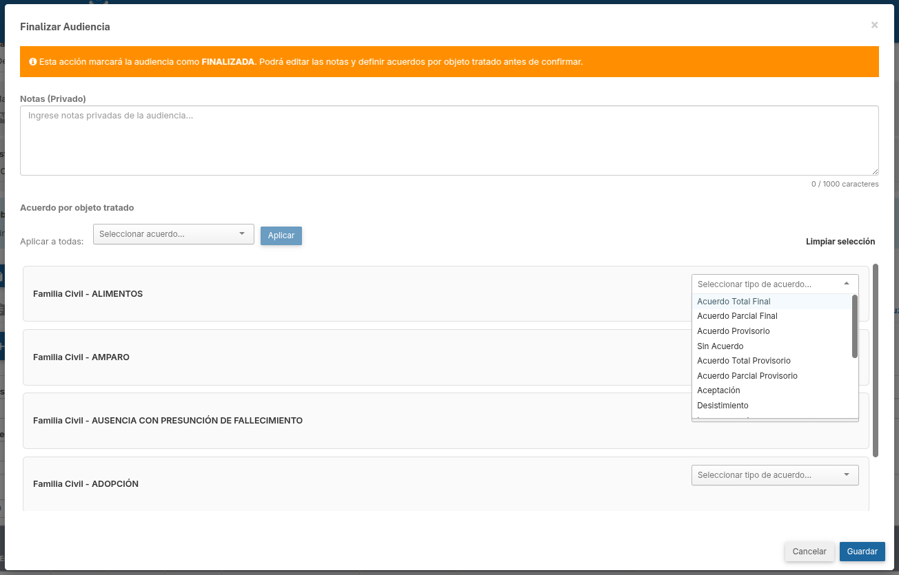Click the dropdown list scrollbar thumb
Screen dimensions: 899x575
[855, 326]
